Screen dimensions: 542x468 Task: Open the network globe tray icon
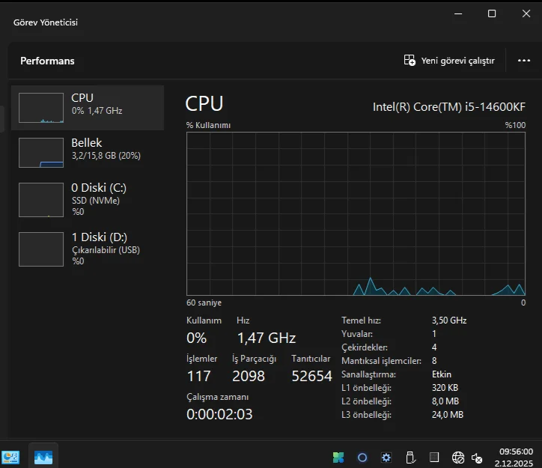click(458, 458)
